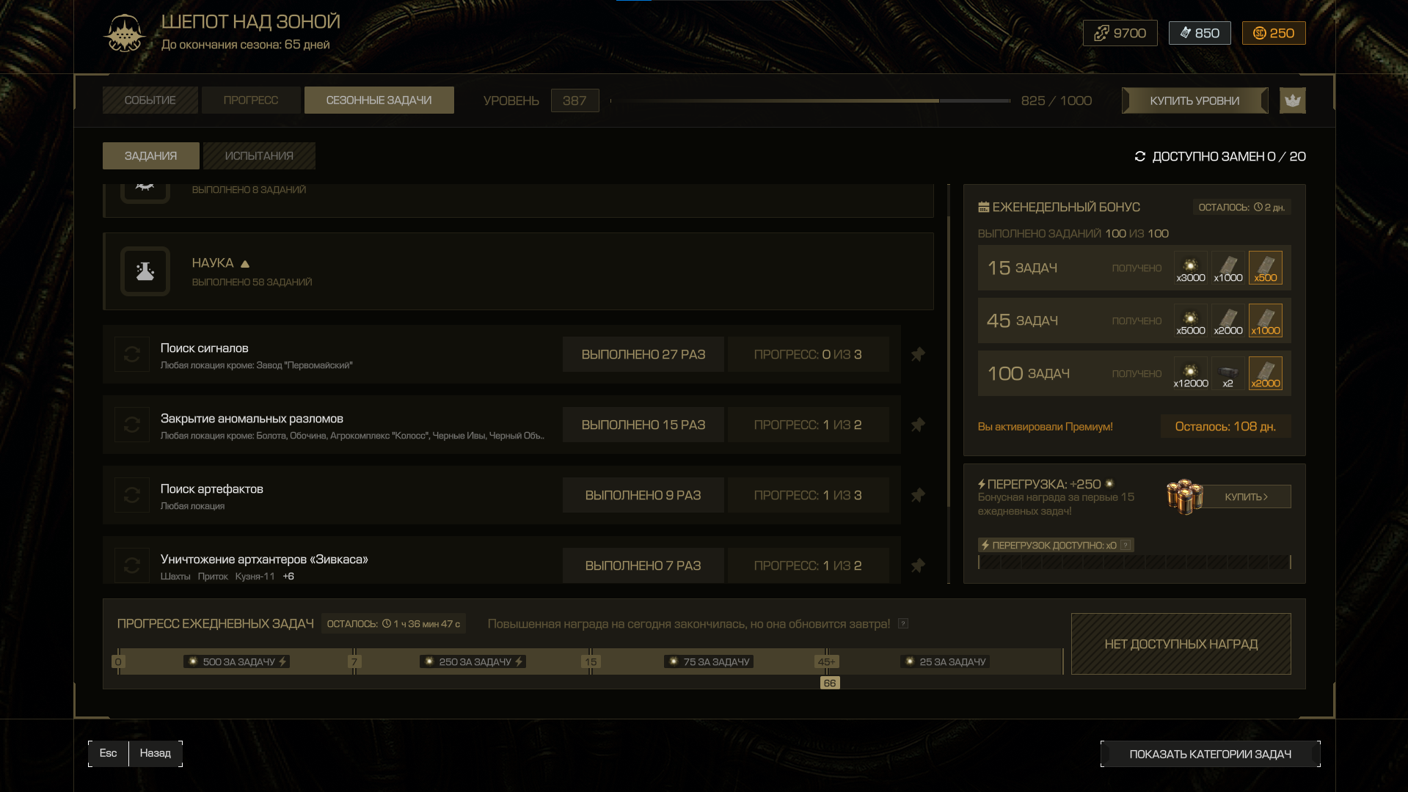The height and width of the screenshot is (792, 1408).
Task: Click the weekly bonus calendar icon
Action: pos(983,207)
